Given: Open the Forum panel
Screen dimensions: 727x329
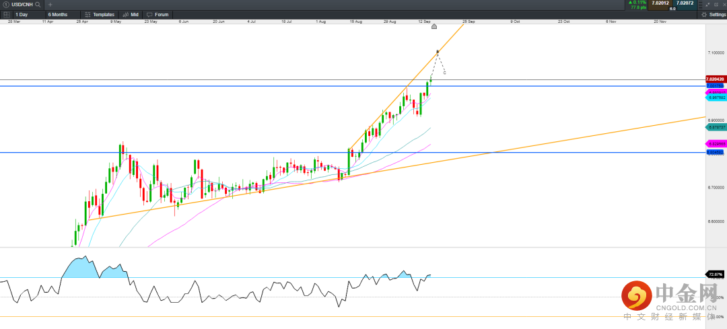Looking at the screenshot, I should [x=158, y=14].
